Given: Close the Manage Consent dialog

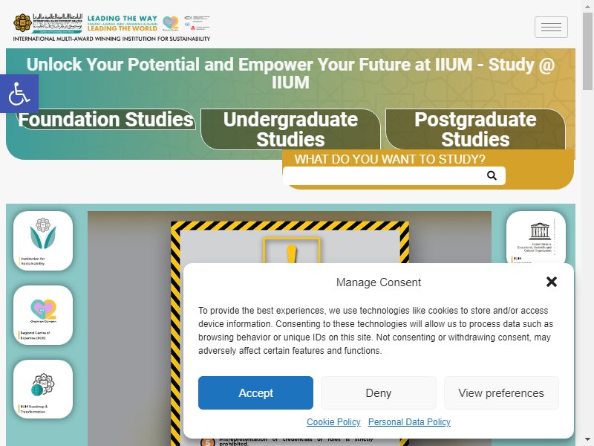Looking at the screenshot, I should (x=552, y=282).
